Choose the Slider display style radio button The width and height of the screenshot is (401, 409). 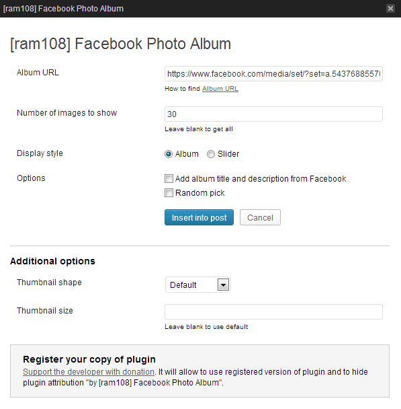(211, 154)
